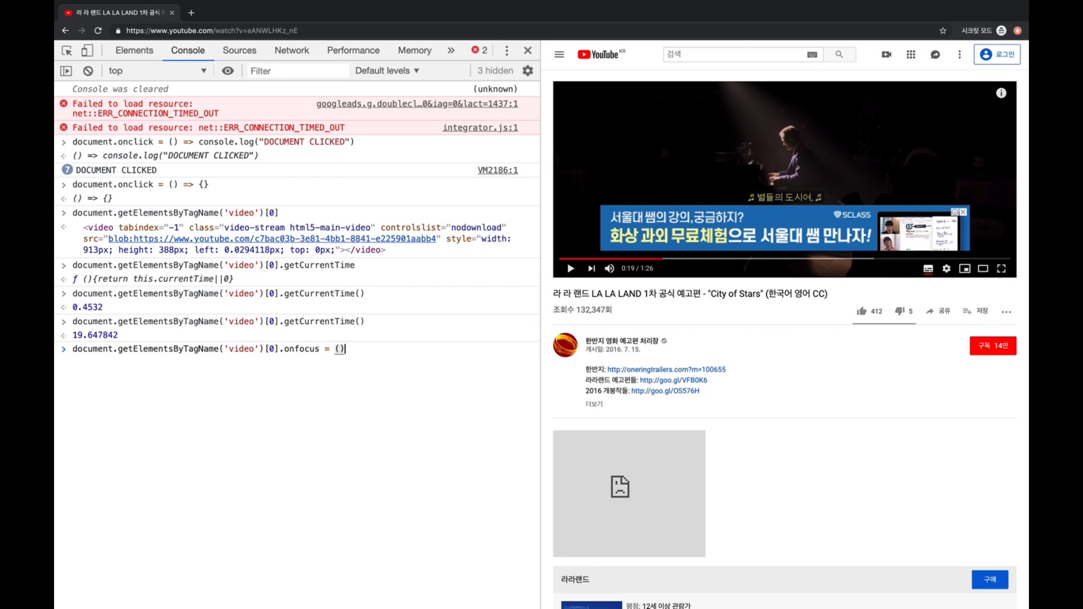Viewport: 1083px width, 609px height.
Task: Open the YouTube messages icon
Action: 935,54
